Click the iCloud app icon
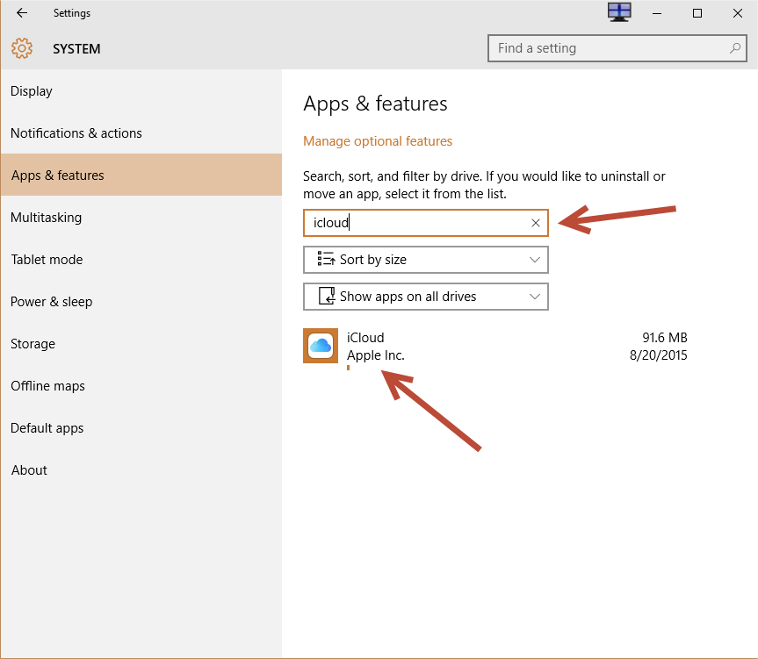Screen dimensions: 758x659 pyautogui.click(x=321, y=346)
